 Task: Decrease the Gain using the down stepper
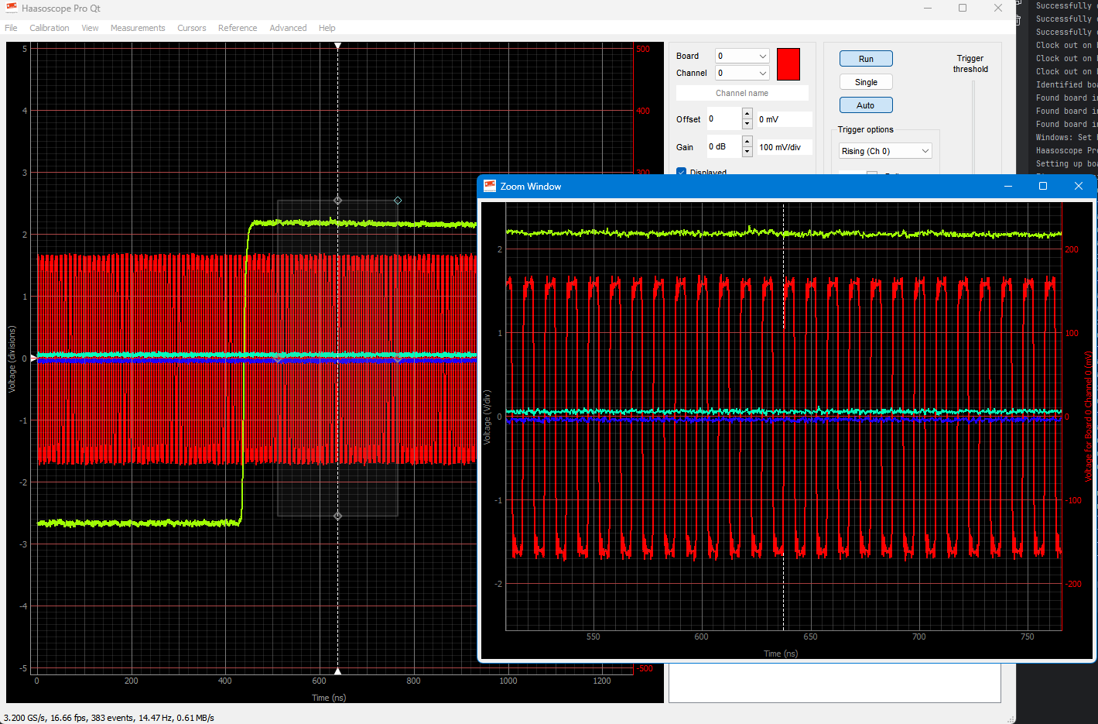(747, 151)
